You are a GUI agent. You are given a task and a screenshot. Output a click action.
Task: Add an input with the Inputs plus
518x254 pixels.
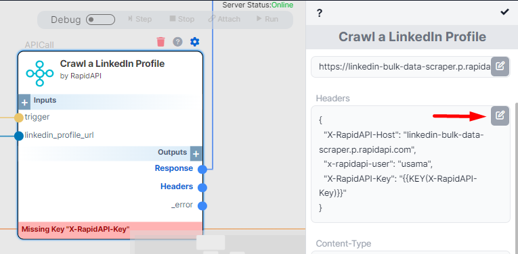click(x=24, y=103)
